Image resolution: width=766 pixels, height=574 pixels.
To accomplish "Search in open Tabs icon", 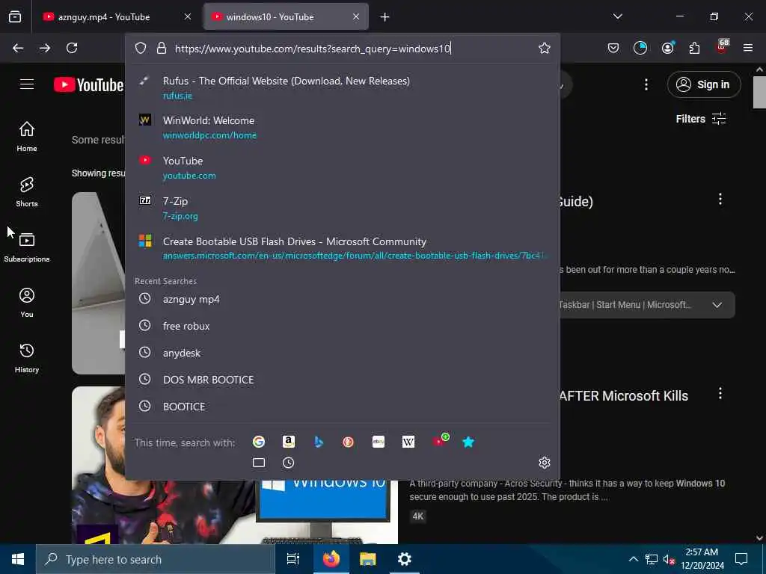I will click(259, 463).
